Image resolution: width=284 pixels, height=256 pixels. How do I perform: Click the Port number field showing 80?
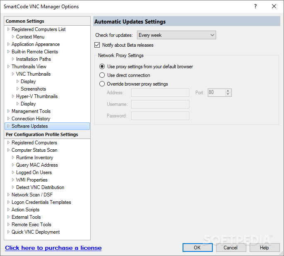[217, 93]
